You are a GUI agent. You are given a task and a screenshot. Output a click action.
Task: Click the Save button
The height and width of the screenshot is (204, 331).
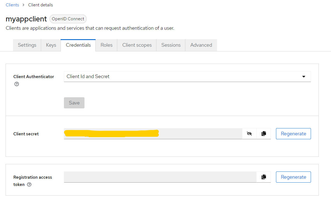(74, 103)
